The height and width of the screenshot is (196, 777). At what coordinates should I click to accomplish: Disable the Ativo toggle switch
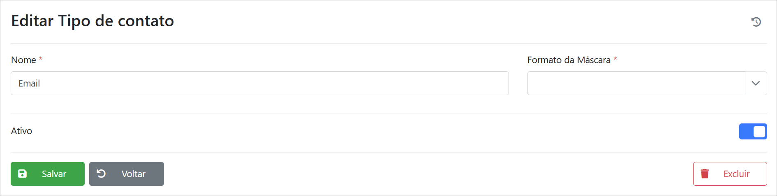tap(753, 132)
